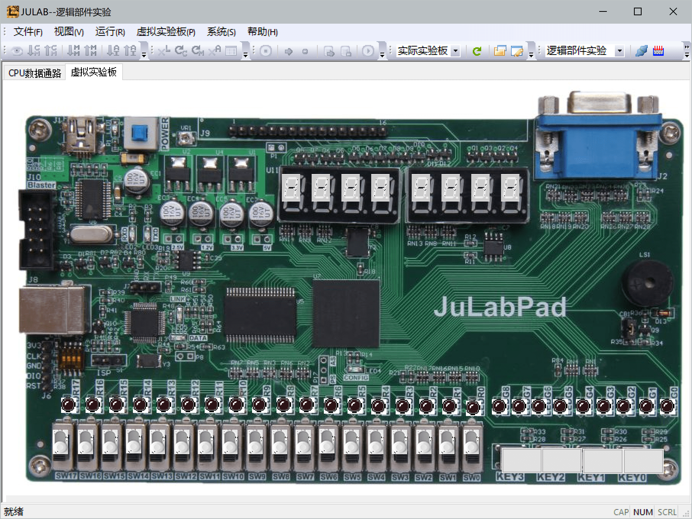The image size is (692, 519).
Task: Click the circular play icon
Action: pyautogui.click(x=368, y=51)
